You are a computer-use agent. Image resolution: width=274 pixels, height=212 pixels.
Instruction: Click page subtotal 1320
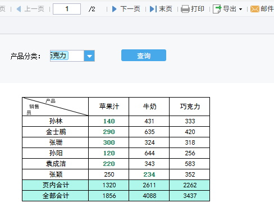[109, 185]
